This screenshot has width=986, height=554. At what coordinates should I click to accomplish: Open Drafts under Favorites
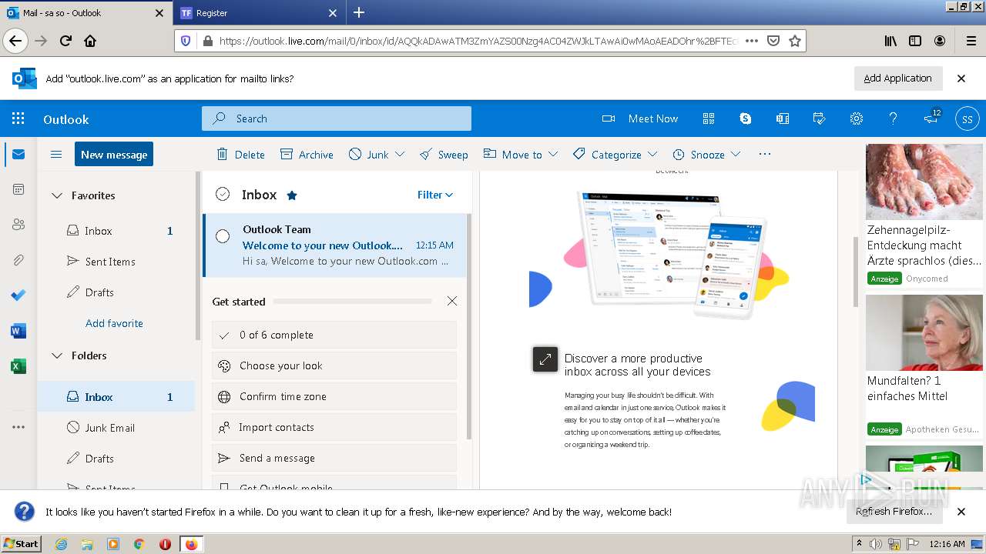[116, 292]
